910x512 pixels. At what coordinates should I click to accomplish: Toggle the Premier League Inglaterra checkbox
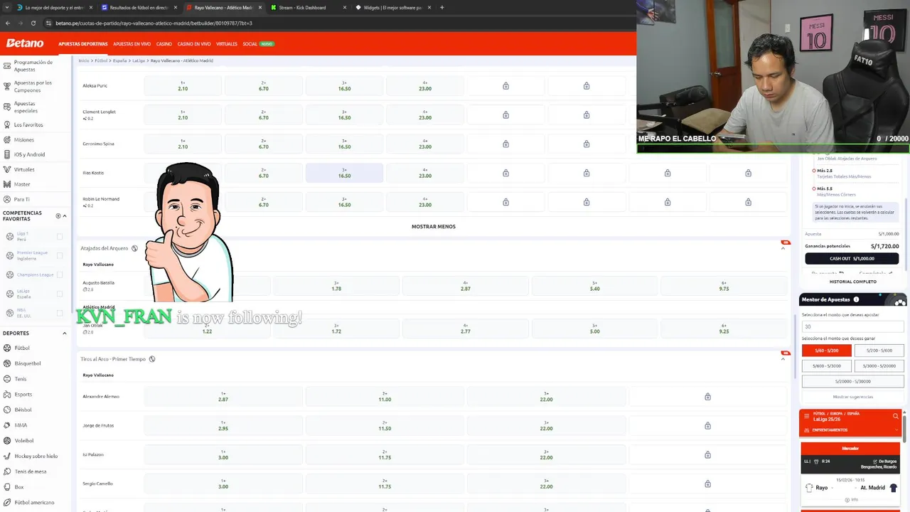(x=60, y=255)
